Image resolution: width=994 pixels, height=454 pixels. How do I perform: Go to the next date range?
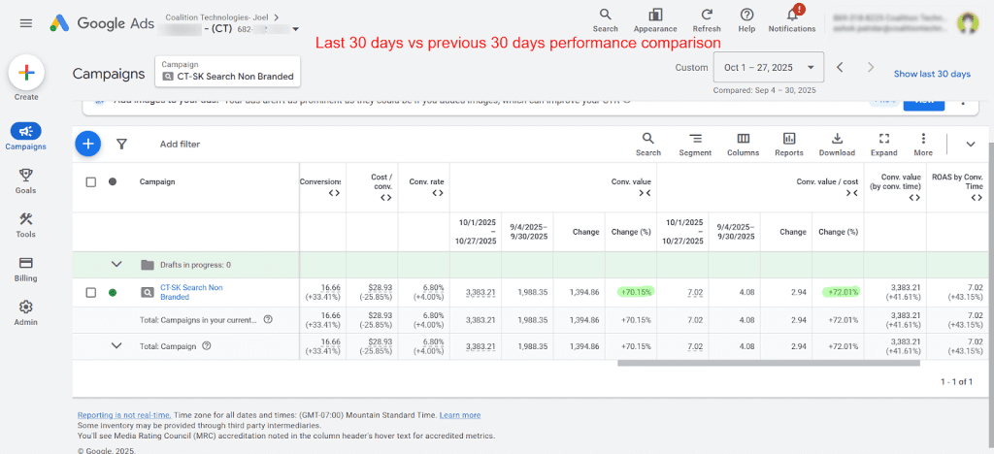tap(871, 67)
